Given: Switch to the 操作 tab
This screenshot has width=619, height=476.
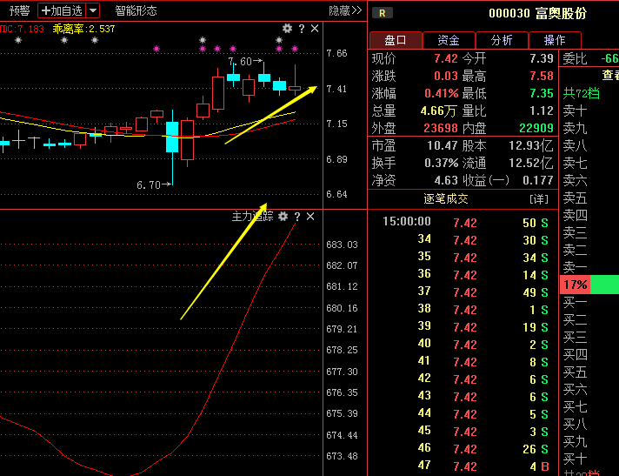Looking at the screenshot, I should tap(554, 40).
